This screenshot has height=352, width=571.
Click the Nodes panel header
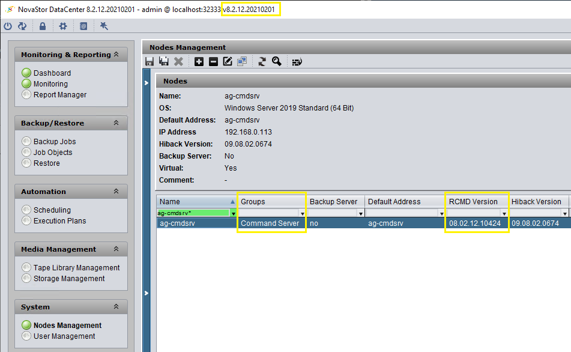363,81
